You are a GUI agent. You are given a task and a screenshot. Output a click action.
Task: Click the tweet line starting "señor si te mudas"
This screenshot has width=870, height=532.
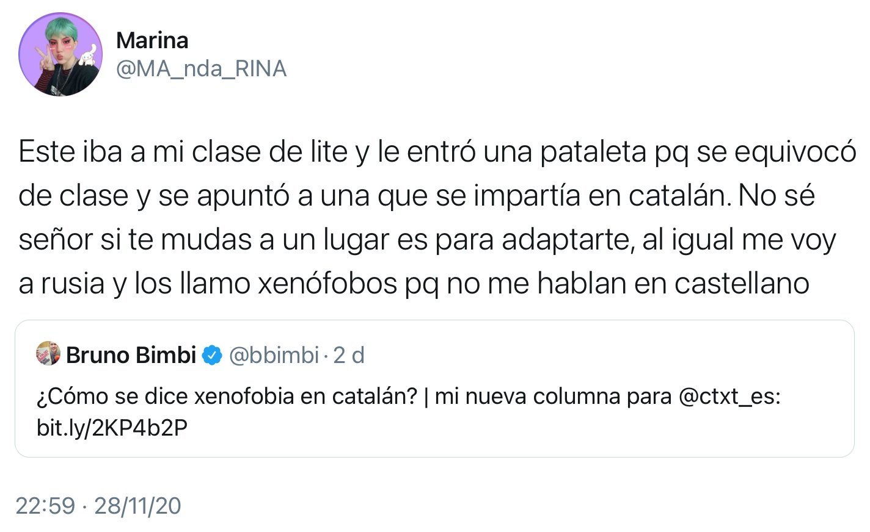(426, 240)
